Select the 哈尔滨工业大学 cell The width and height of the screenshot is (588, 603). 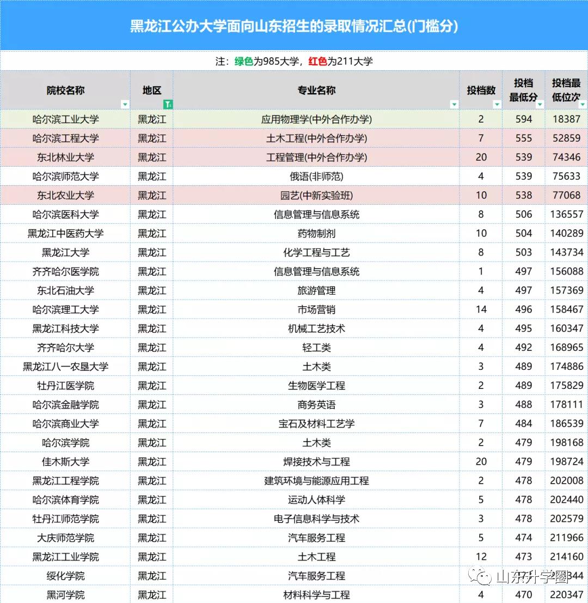65,119
